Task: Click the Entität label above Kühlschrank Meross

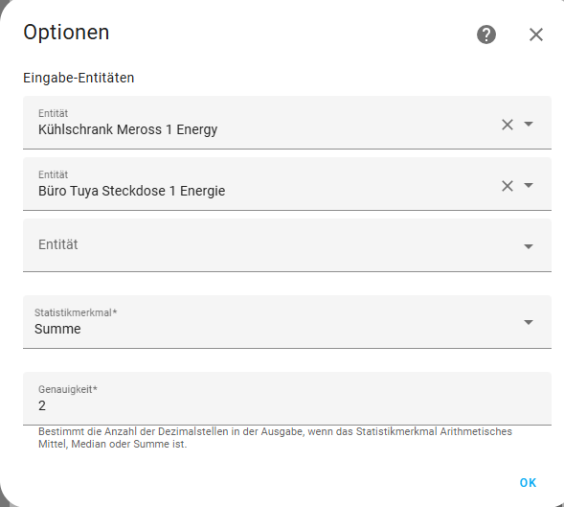Action: [53, 113]
